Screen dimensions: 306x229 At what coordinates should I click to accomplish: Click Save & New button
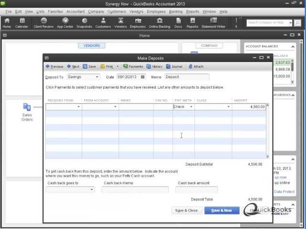(x=222, y=210)
